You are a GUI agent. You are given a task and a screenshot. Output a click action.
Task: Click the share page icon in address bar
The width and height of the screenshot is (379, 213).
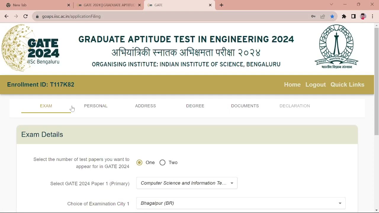point(323,16)
